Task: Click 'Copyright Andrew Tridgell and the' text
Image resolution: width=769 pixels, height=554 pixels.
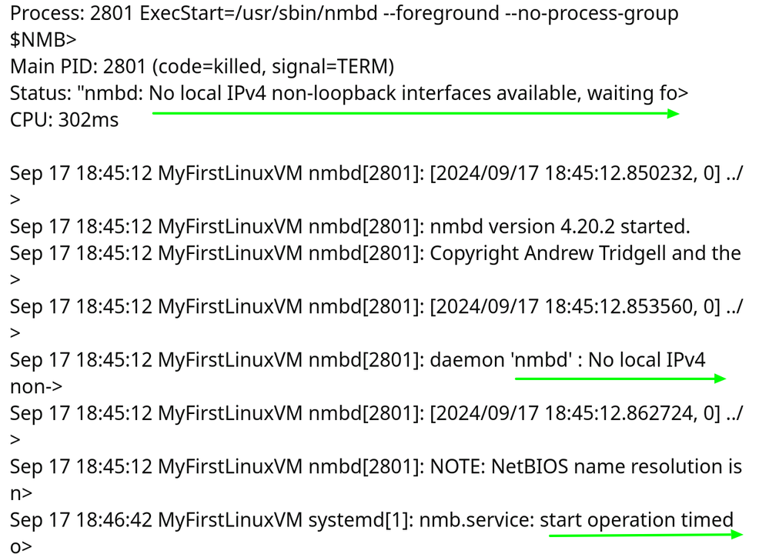Action: 585,253
